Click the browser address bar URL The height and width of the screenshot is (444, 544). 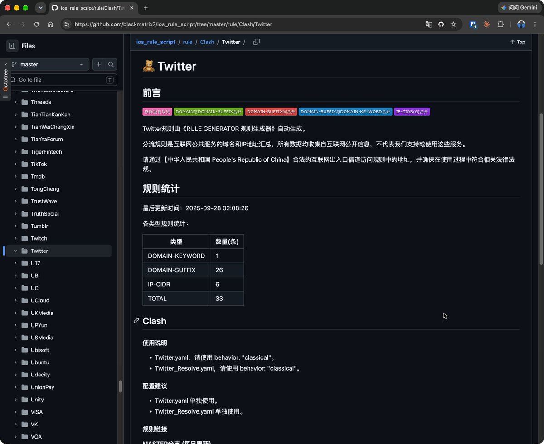pyautogui.click(x=173, y=24)
